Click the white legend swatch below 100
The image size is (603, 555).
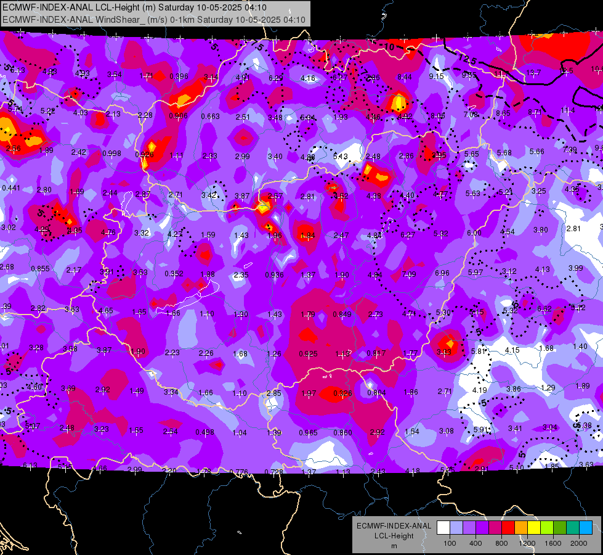(443, 528)
